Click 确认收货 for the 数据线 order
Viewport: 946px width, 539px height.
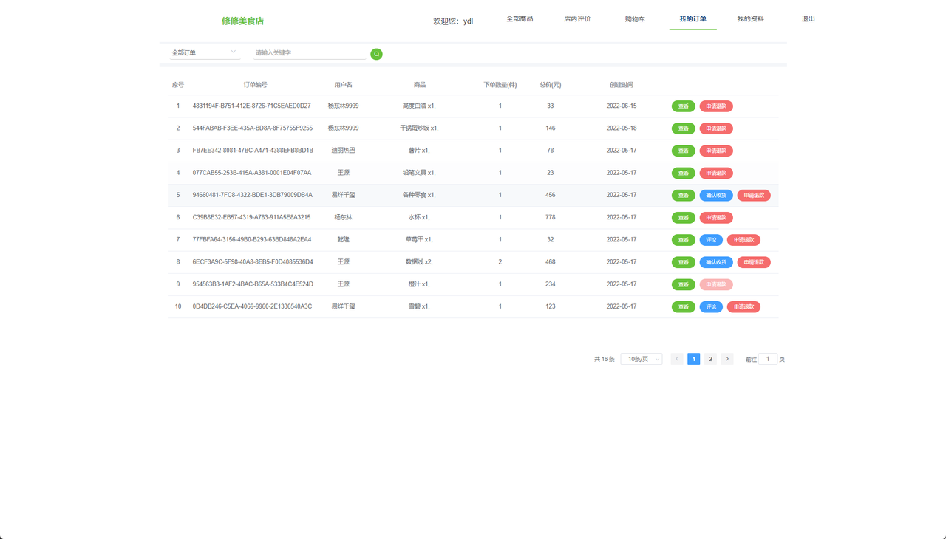click(715, 261)
